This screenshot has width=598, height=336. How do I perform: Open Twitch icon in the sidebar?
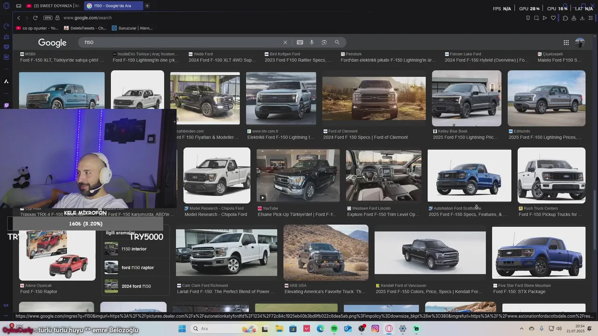(x=6, y=105)
